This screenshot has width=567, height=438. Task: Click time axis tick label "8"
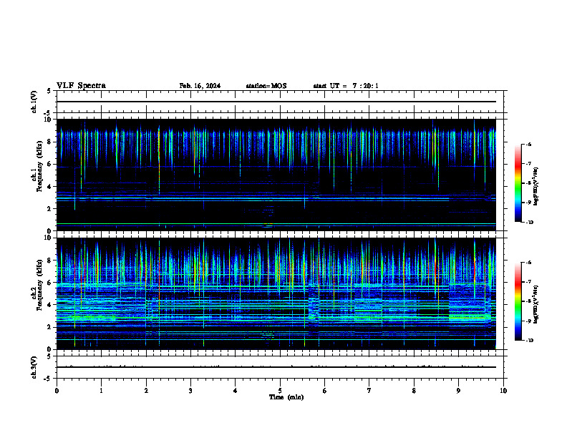click(414, 391)
